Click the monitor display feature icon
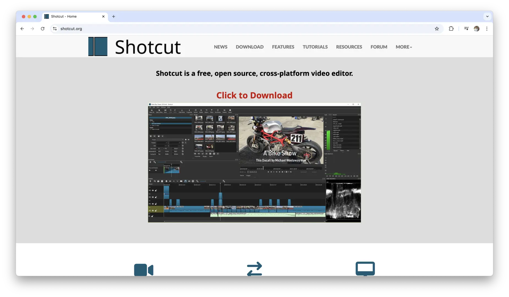The height and width of the screenshot is (297, 509). click(365, 269)
